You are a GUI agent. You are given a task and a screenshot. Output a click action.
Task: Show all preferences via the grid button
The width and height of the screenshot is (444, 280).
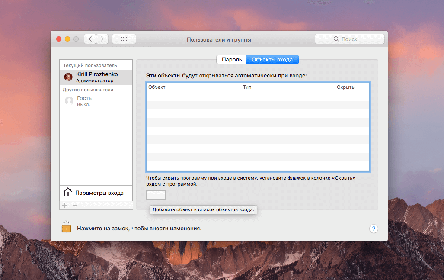coord(124,39)
